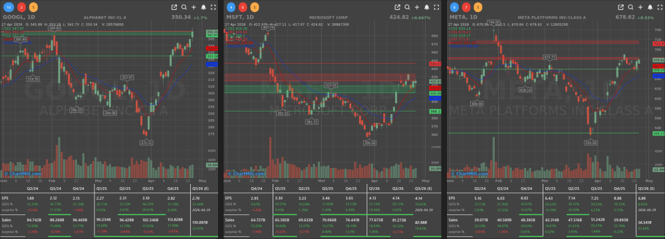
Task: Open the MSFT chart in a new window
Action: [x=398, y=7]
